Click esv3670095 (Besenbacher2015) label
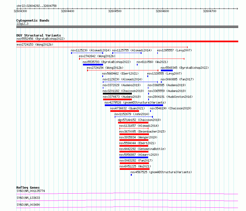 [142, 131]
